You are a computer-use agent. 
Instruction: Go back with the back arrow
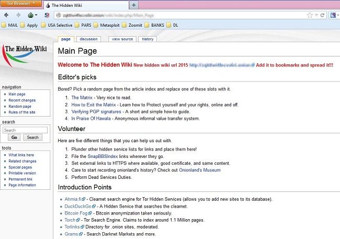point(6,15)
